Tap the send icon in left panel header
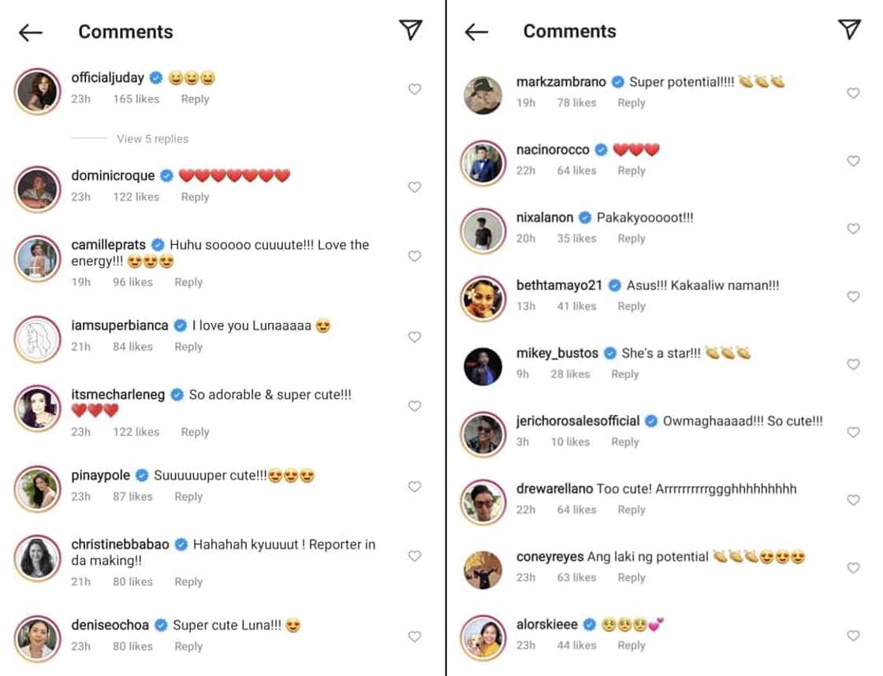The image size is (883, 676). click(x=410, y=29)
